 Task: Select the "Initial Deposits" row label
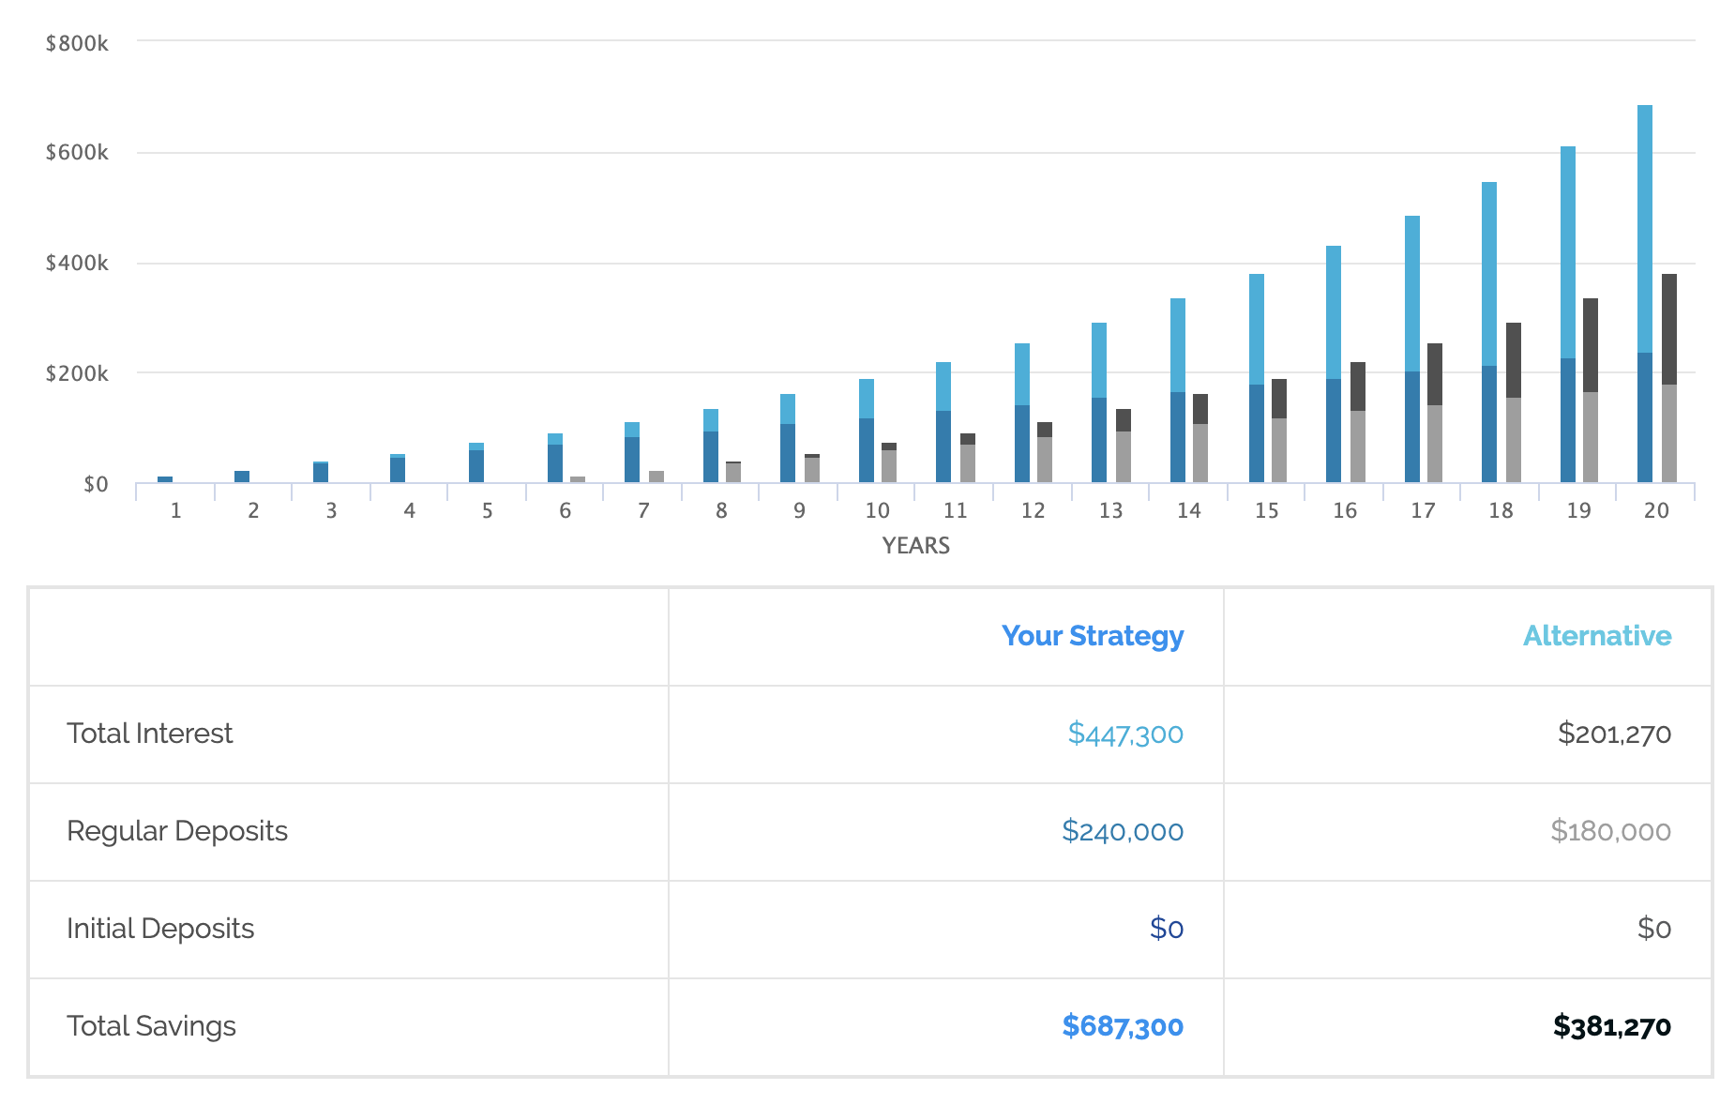click(x=160, y=929)
